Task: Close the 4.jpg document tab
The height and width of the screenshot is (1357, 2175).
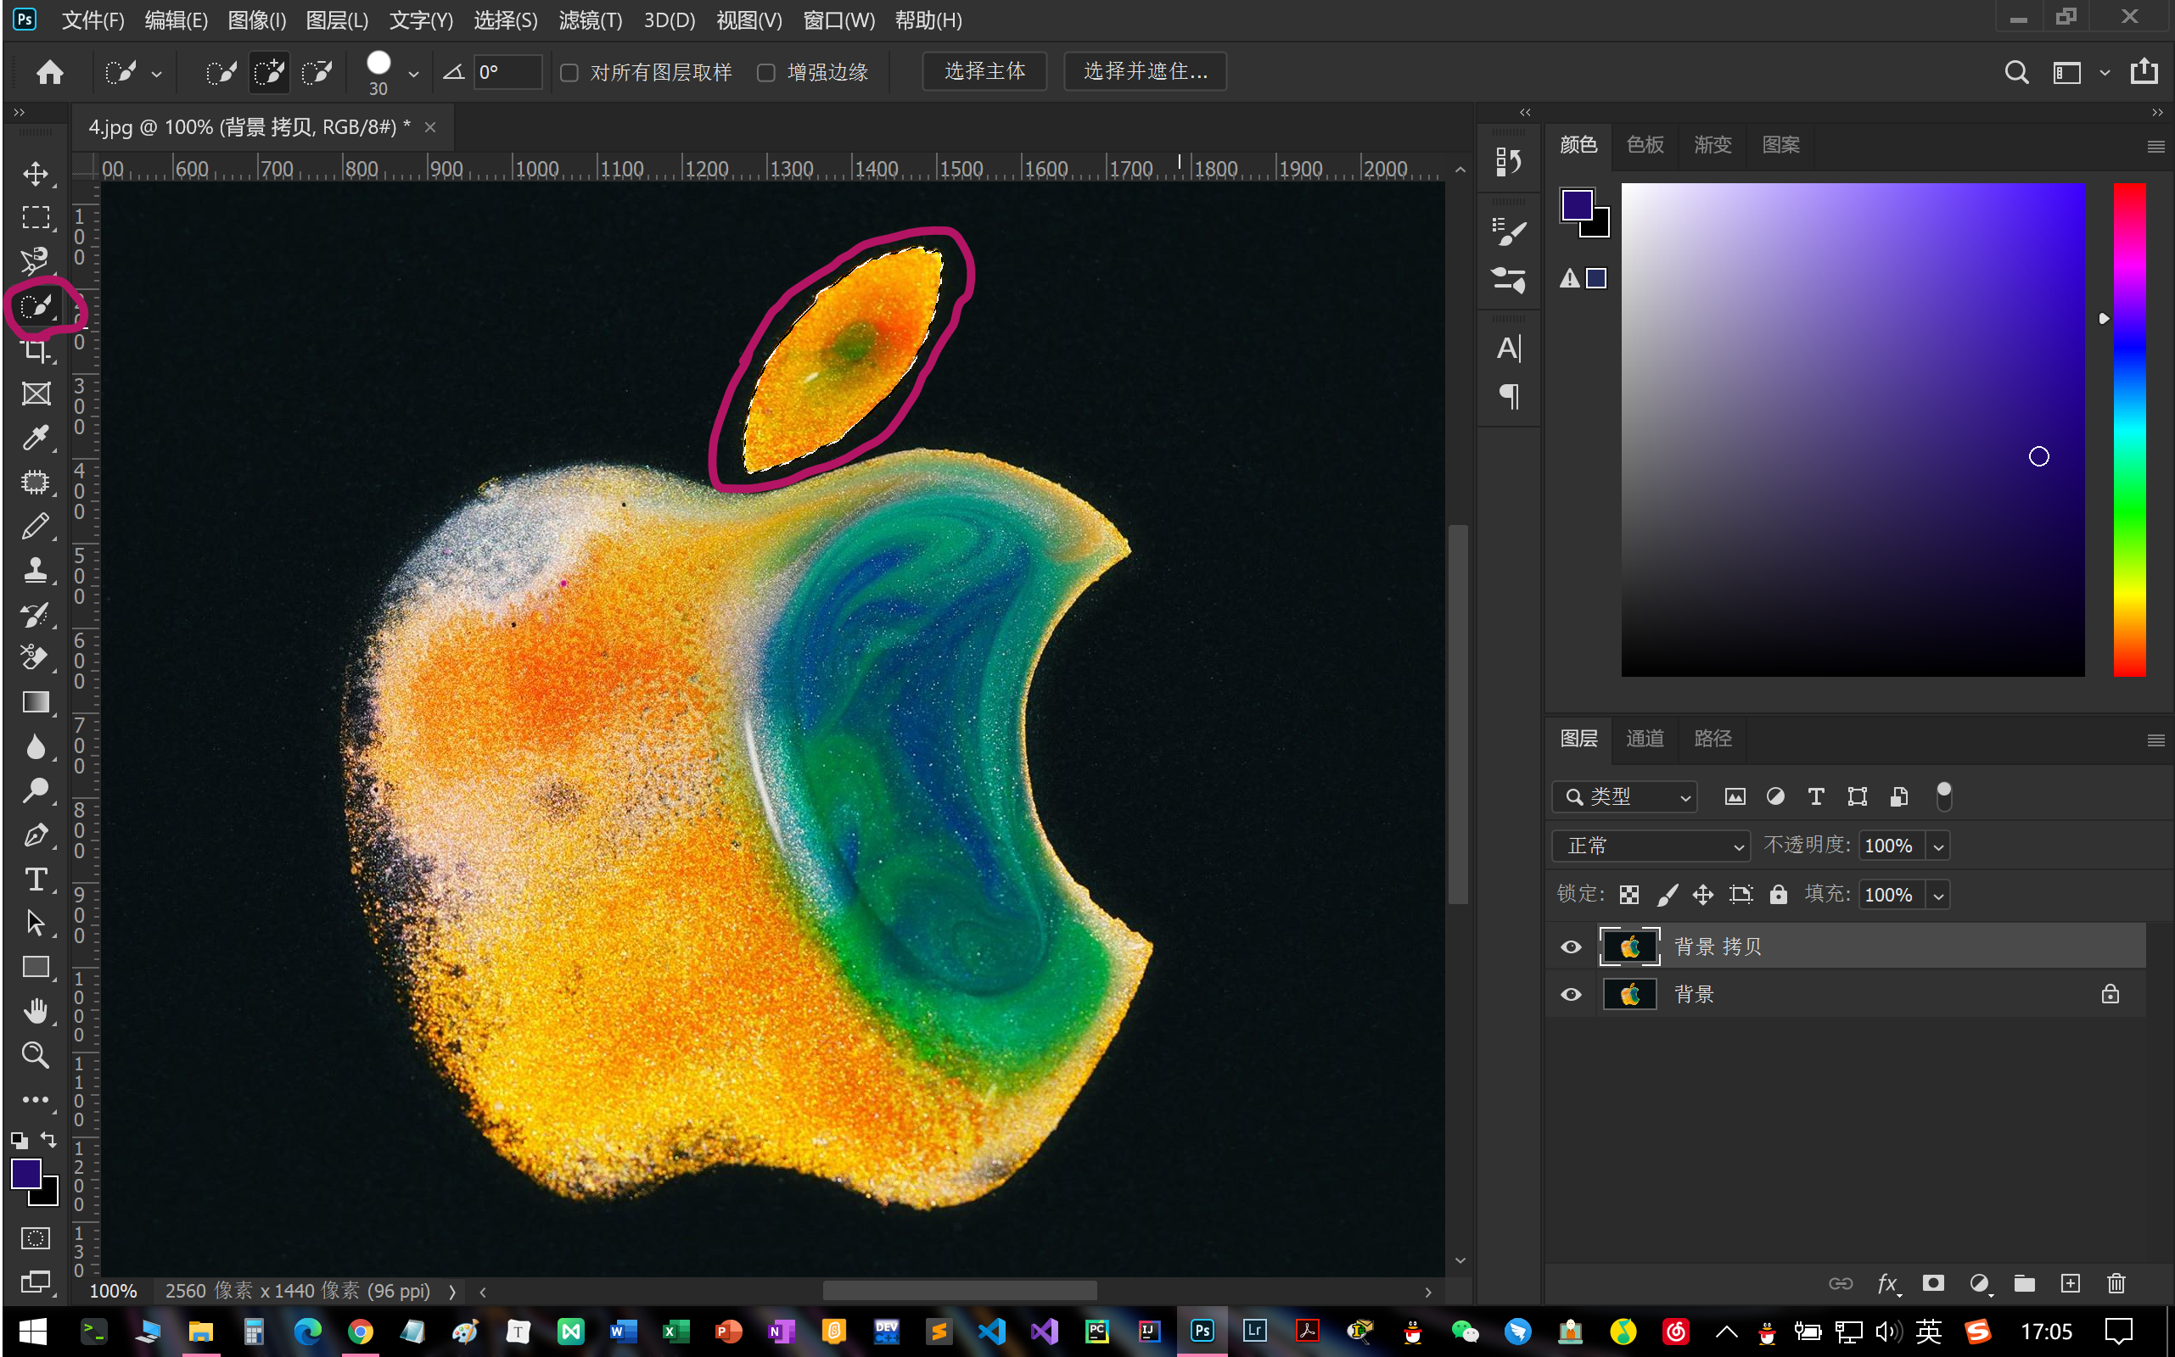Action: pyautogui.click(x=430, y=127)
